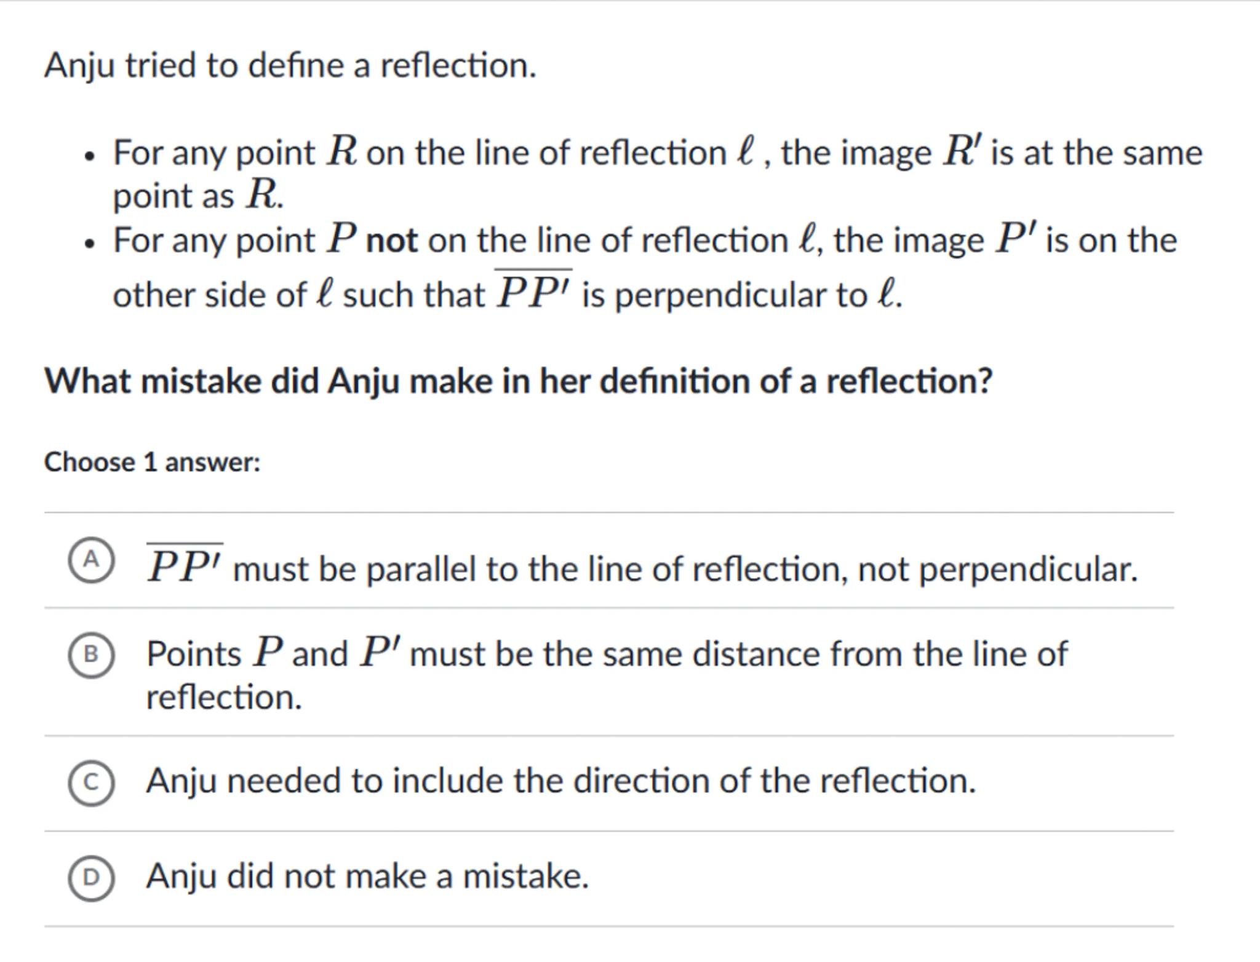This screenshot has width=1260, height=962.
Task: Select the C answer radio button
Action: pyautogui.click(x=91, y=782)
